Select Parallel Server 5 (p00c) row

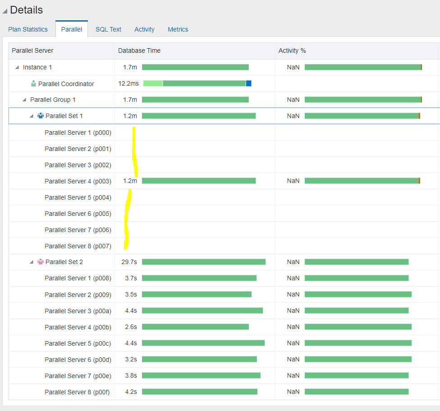point(224,343)
